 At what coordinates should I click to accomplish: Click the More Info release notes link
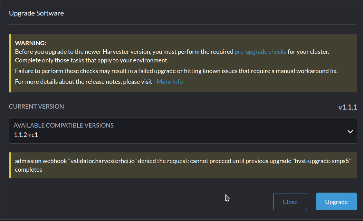tap(170, 81)
